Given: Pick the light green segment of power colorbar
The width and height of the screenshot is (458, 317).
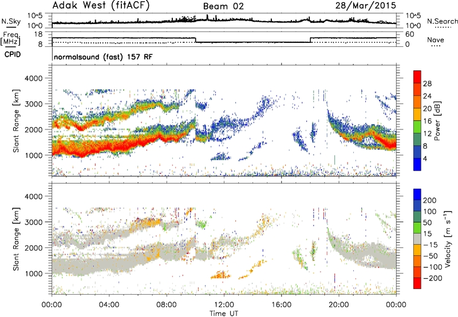Looking at the screenshot, I should tap(417, 126).
